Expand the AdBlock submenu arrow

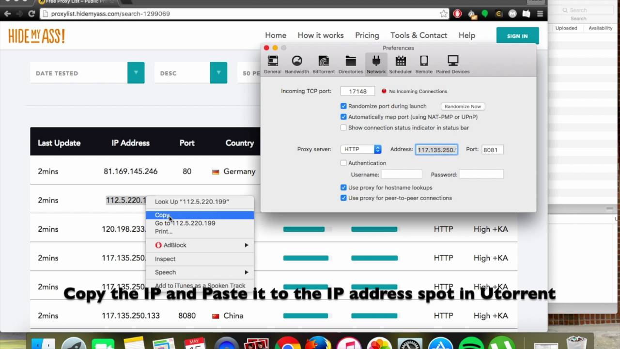pyautogui.click(x=246, y=245)
